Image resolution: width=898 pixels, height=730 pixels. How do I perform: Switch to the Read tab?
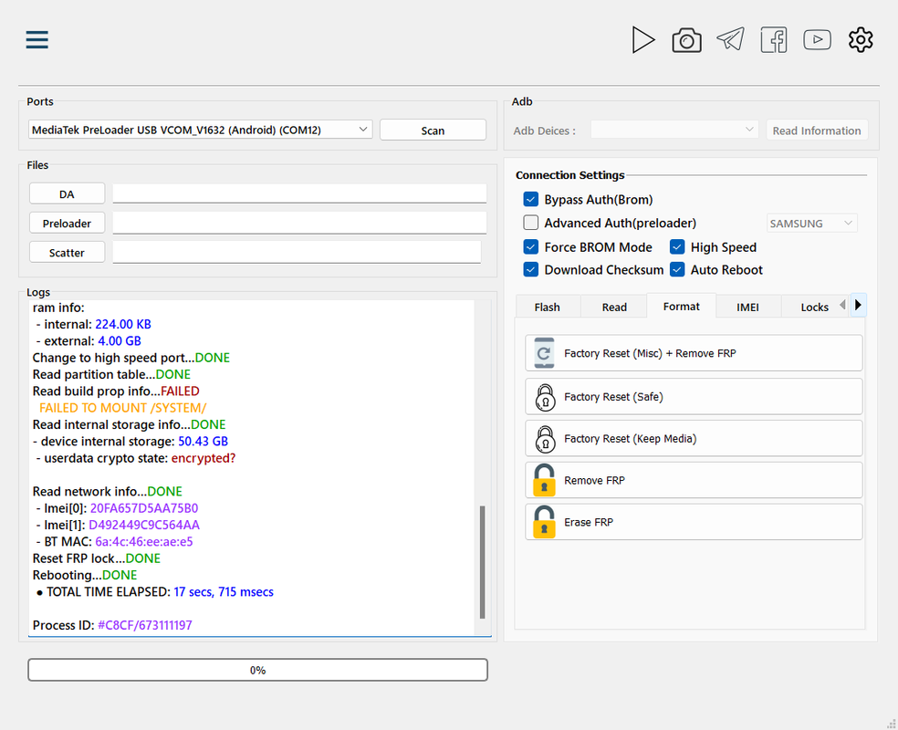click(x=614, y=307)
